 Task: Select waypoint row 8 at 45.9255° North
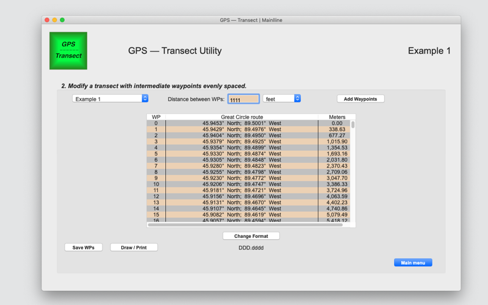click(x=248, y=172)
